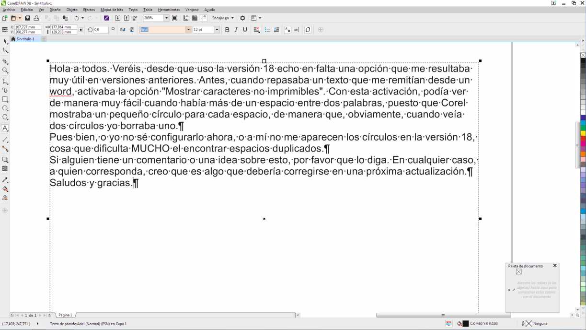Select the Rectangle tool
Viewport: 586px width, 330px height.
[x=5, y=99]
